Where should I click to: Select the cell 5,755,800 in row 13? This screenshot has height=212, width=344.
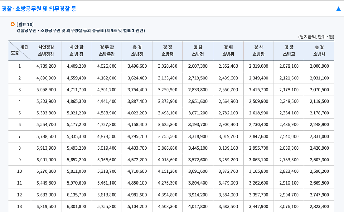click(107, 206)
